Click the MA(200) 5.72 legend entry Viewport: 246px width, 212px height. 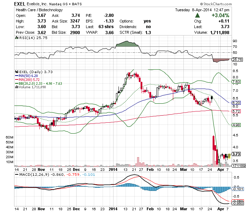[27, 79]
